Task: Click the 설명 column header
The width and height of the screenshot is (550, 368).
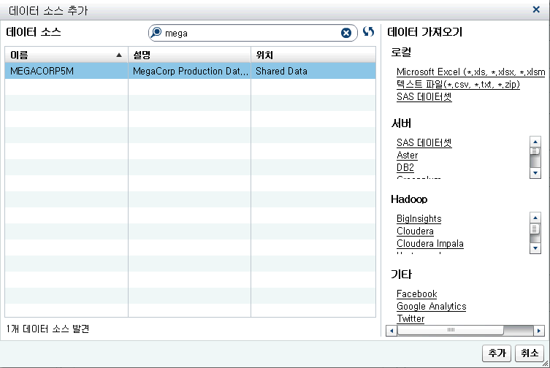Action: click(x=189, y=55)
